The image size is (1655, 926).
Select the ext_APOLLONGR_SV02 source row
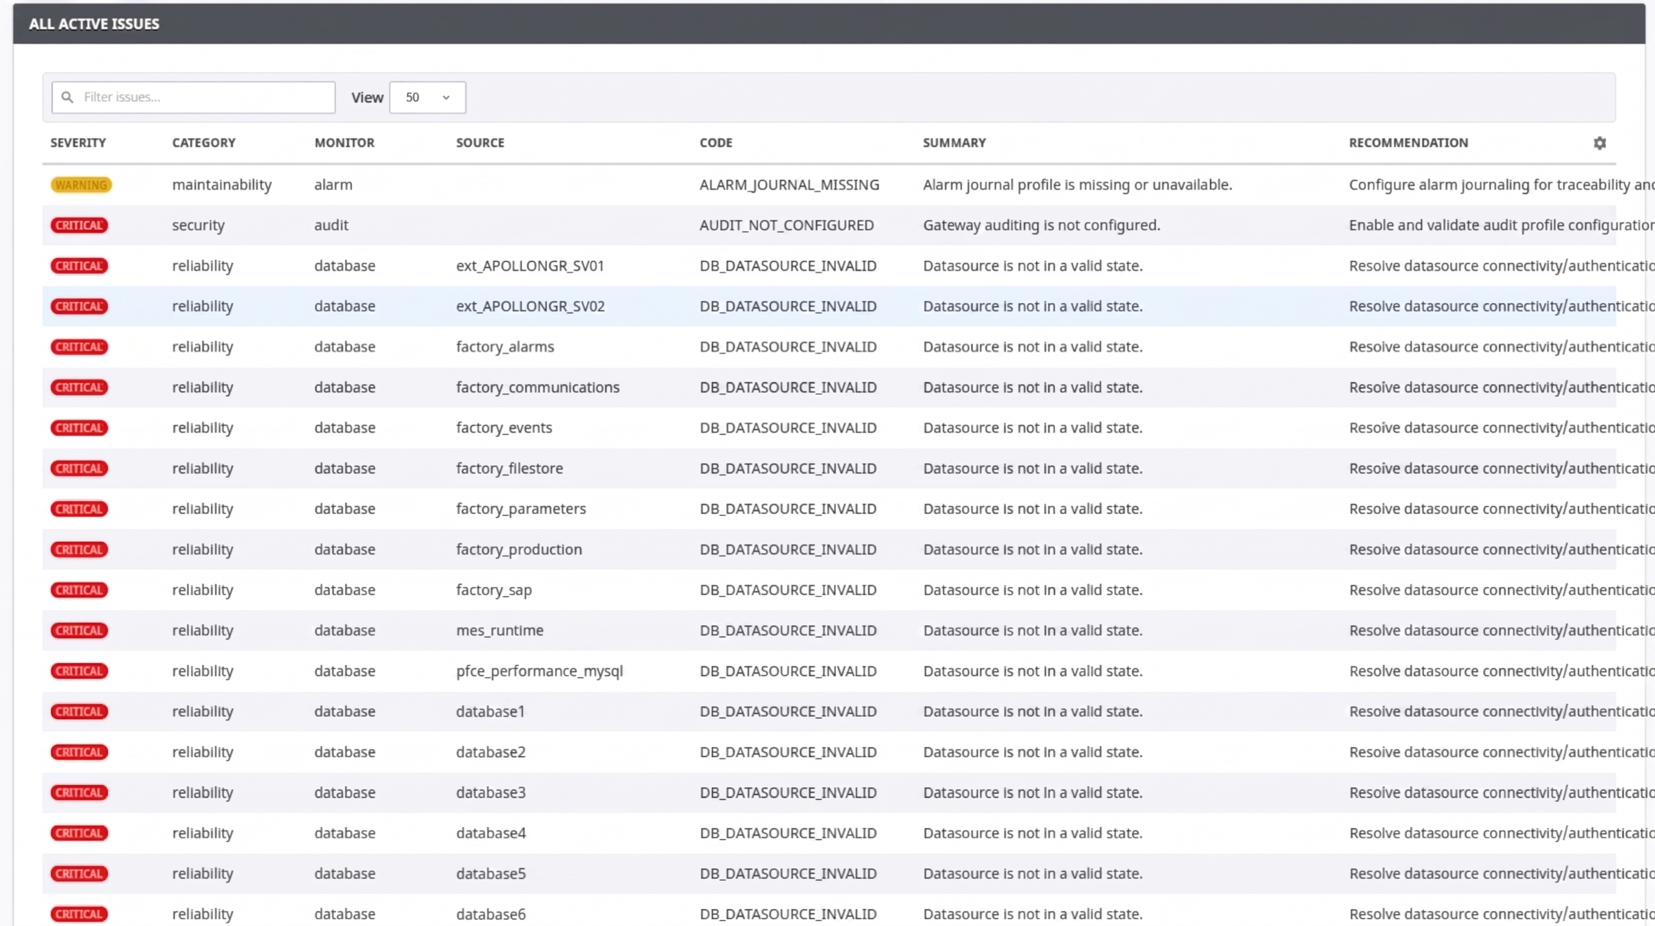click(829, 306)
